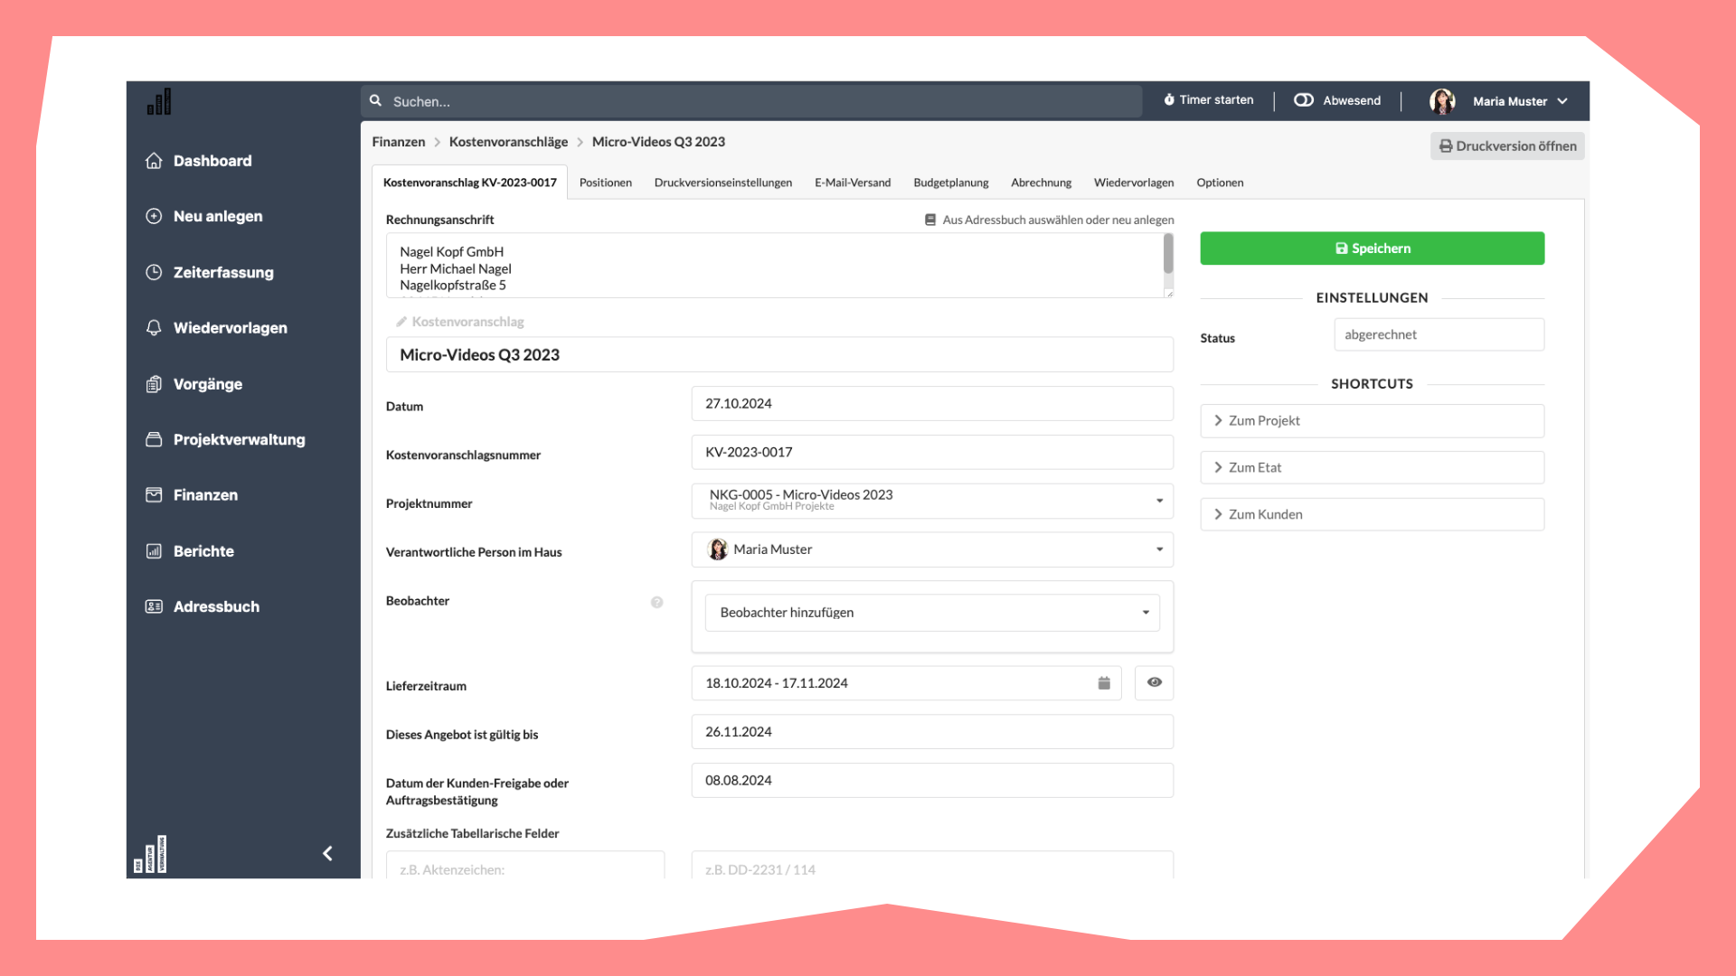Switch to the Abrechnung tab
Screen dimensions: 1736x976
point(1042,183)
